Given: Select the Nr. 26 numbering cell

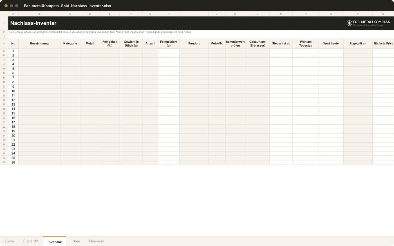Looking at the screenshot, I should (x=13, y=162).
